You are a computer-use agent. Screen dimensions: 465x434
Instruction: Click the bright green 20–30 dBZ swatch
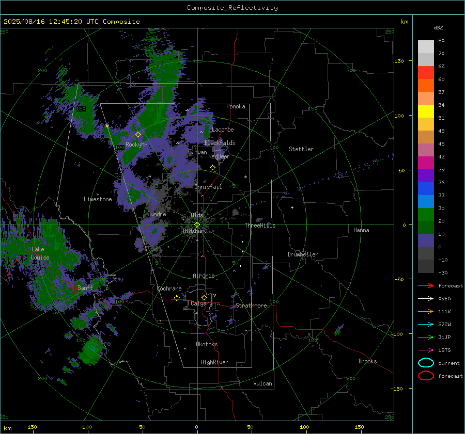(426, 215)
